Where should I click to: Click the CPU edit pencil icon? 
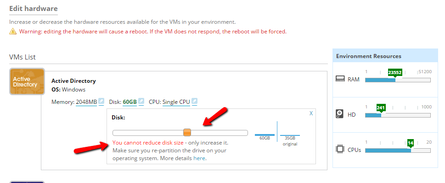(x=194, y=101)
